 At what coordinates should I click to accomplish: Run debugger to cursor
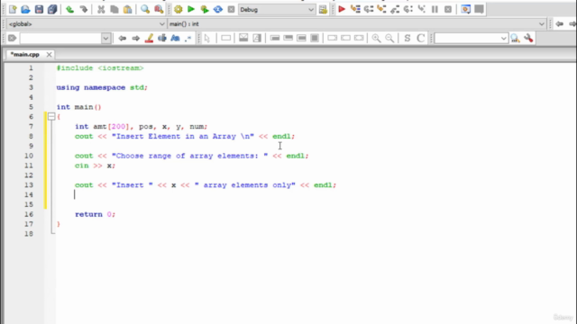(x=355, y=9)
